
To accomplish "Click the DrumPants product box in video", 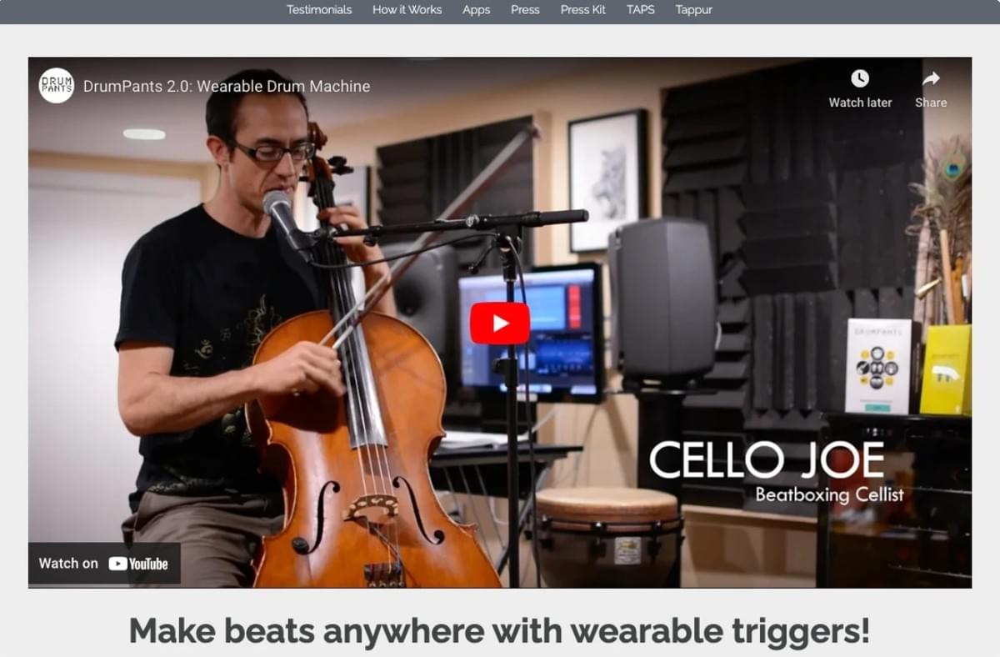I will click(878, 365).
